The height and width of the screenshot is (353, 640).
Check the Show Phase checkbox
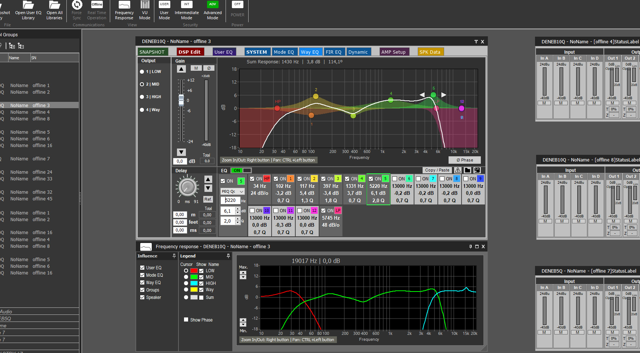186,320
